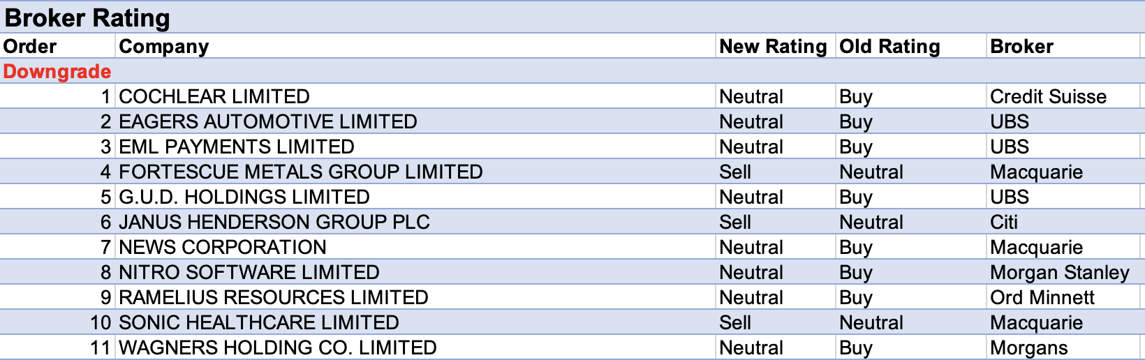Click the New Rating column header

[773, 47]
